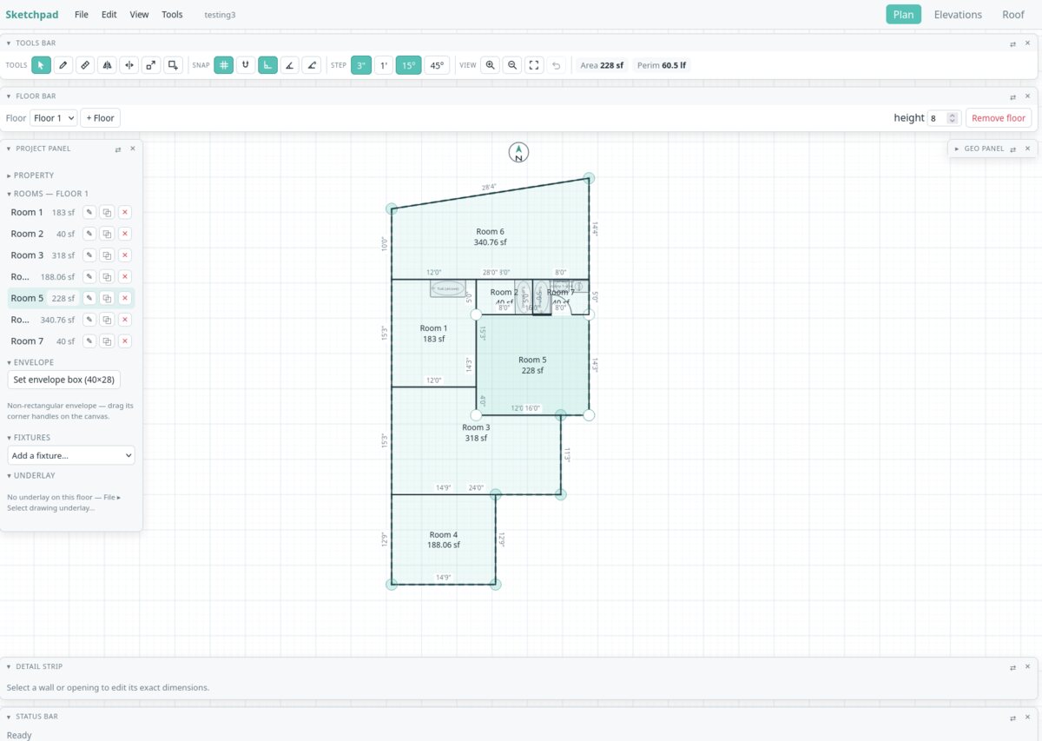1042x741 pixels.
Task: Toggle the second angle snap option
Action: click(313, 65)
